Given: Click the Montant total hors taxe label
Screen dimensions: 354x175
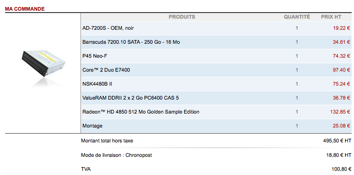Looking at the screenshot, I should click(x=107, y=141).
